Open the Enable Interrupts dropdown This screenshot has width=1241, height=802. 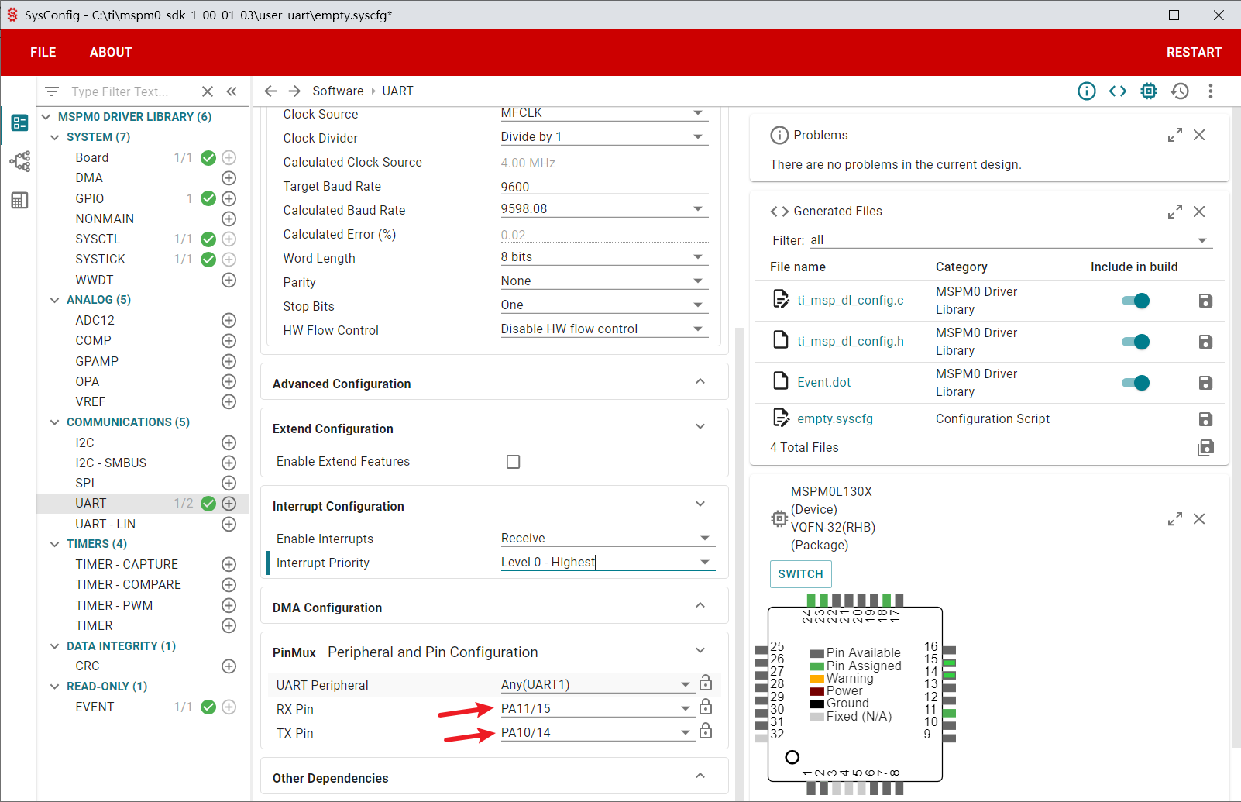click(x=607, y=539)
